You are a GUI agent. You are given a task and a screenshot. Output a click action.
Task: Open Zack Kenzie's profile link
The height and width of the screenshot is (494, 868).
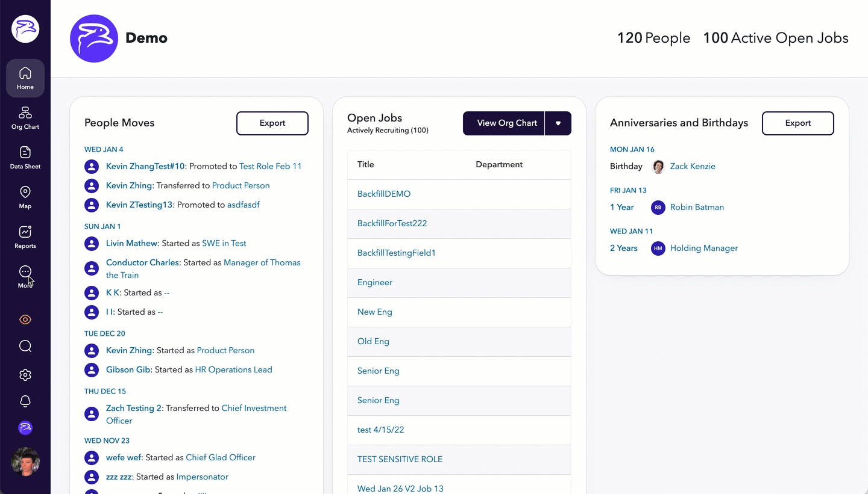tap(693, 167)
